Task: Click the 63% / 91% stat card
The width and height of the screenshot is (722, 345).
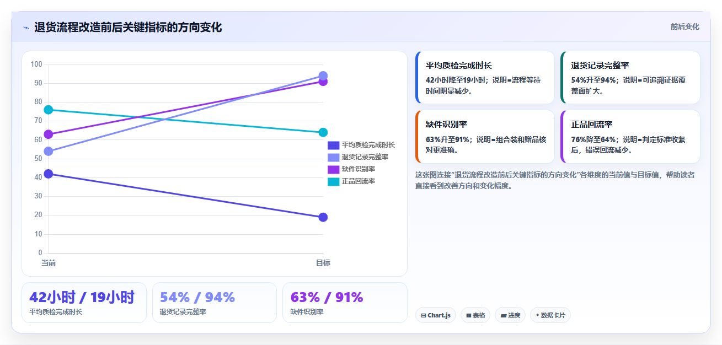Action: pos(345,303)
